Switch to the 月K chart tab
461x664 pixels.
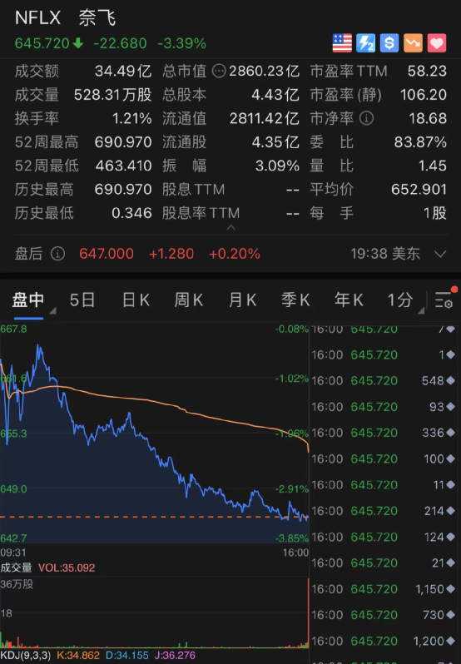pyautogui.click(x=242, y=300)
